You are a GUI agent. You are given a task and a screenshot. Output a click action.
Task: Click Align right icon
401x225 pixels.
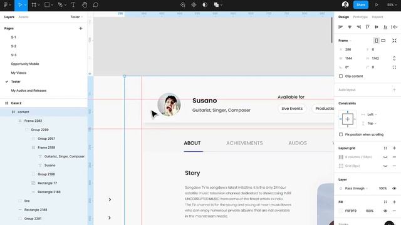pos(359,27)
